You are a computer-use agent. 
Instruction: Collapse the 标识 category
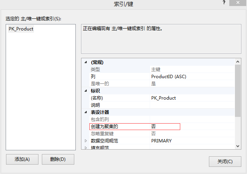[86, 91]
